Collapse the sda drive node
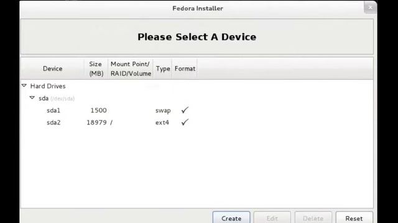 (x=32, y=98)
